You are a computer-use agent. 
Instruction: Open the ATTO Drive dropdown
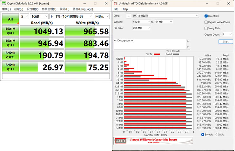click(165, 16)
